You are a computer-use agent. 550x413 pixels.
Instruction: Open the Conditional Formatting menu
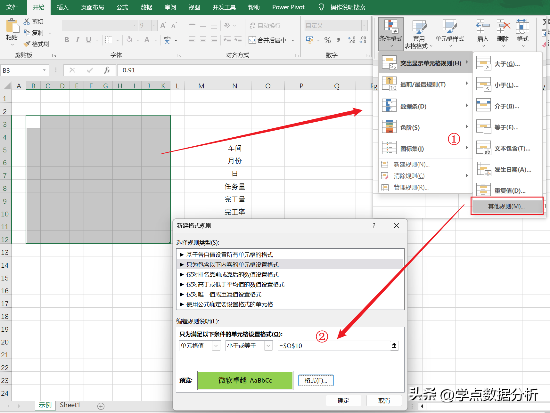pos(391,34)
